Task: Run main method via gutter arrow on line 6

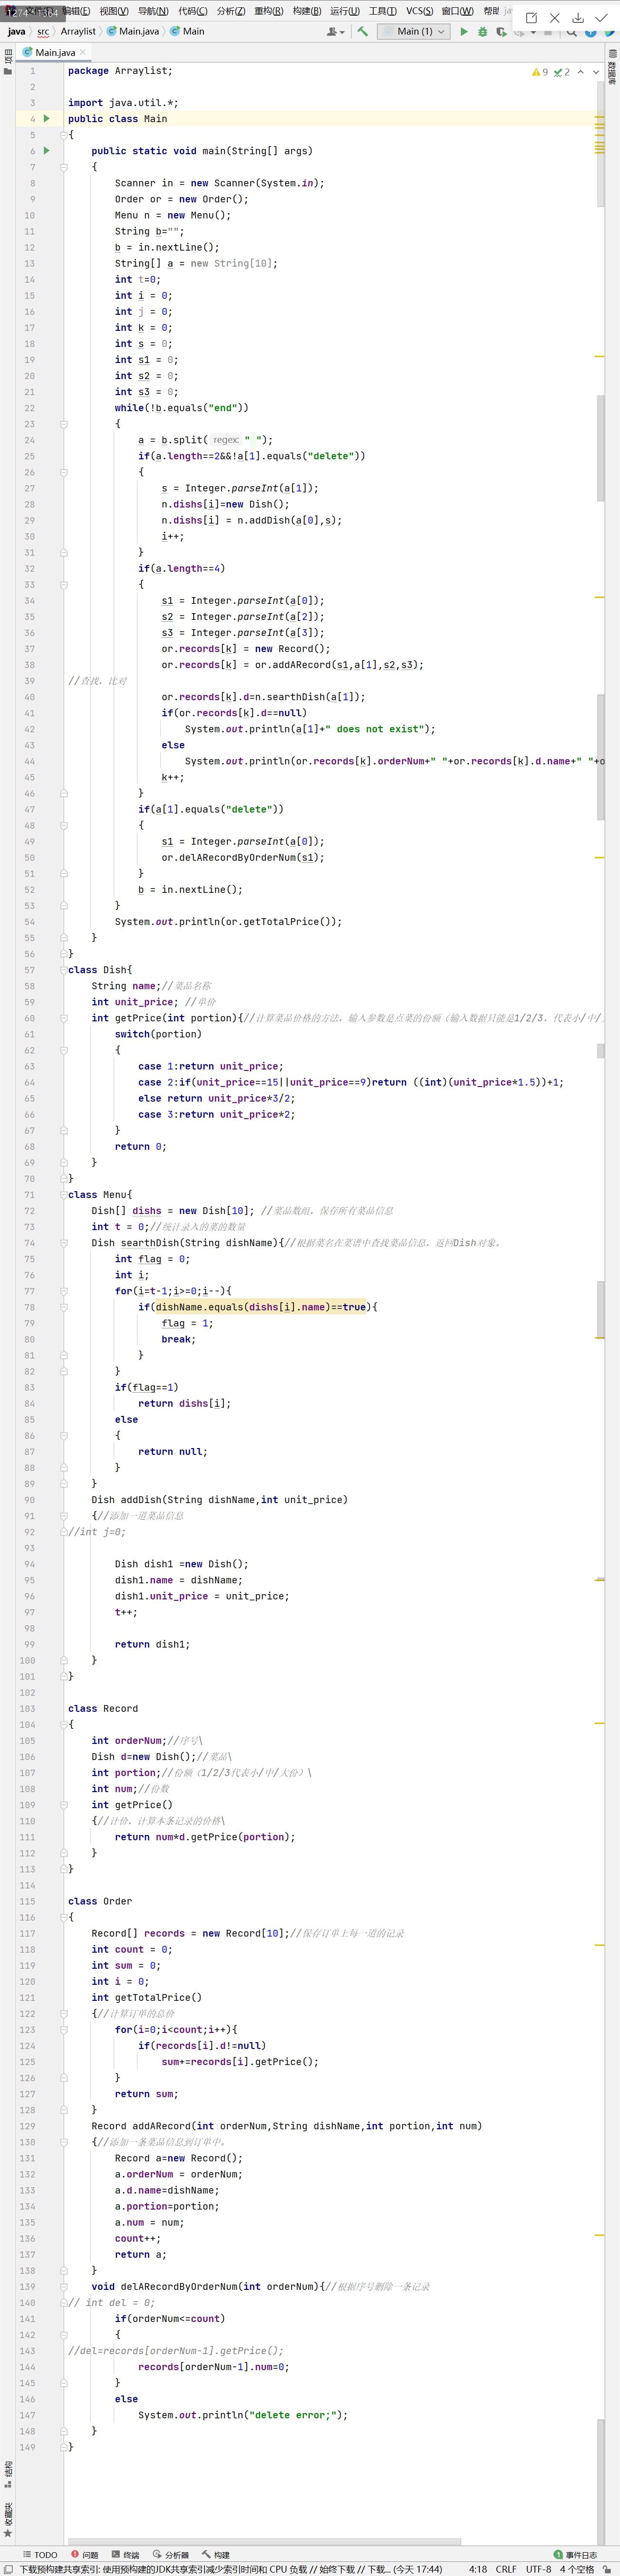Action: click(46, 151)
